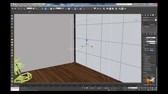
Task: Toggle Invisible checkbox
Action: 144,60
